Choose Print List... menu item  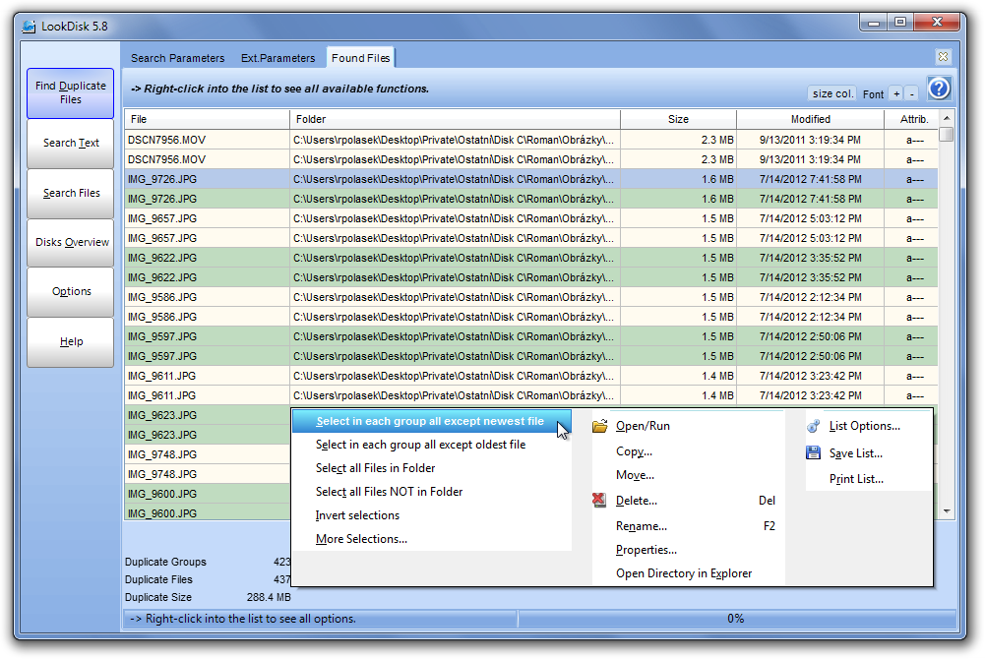868,479
